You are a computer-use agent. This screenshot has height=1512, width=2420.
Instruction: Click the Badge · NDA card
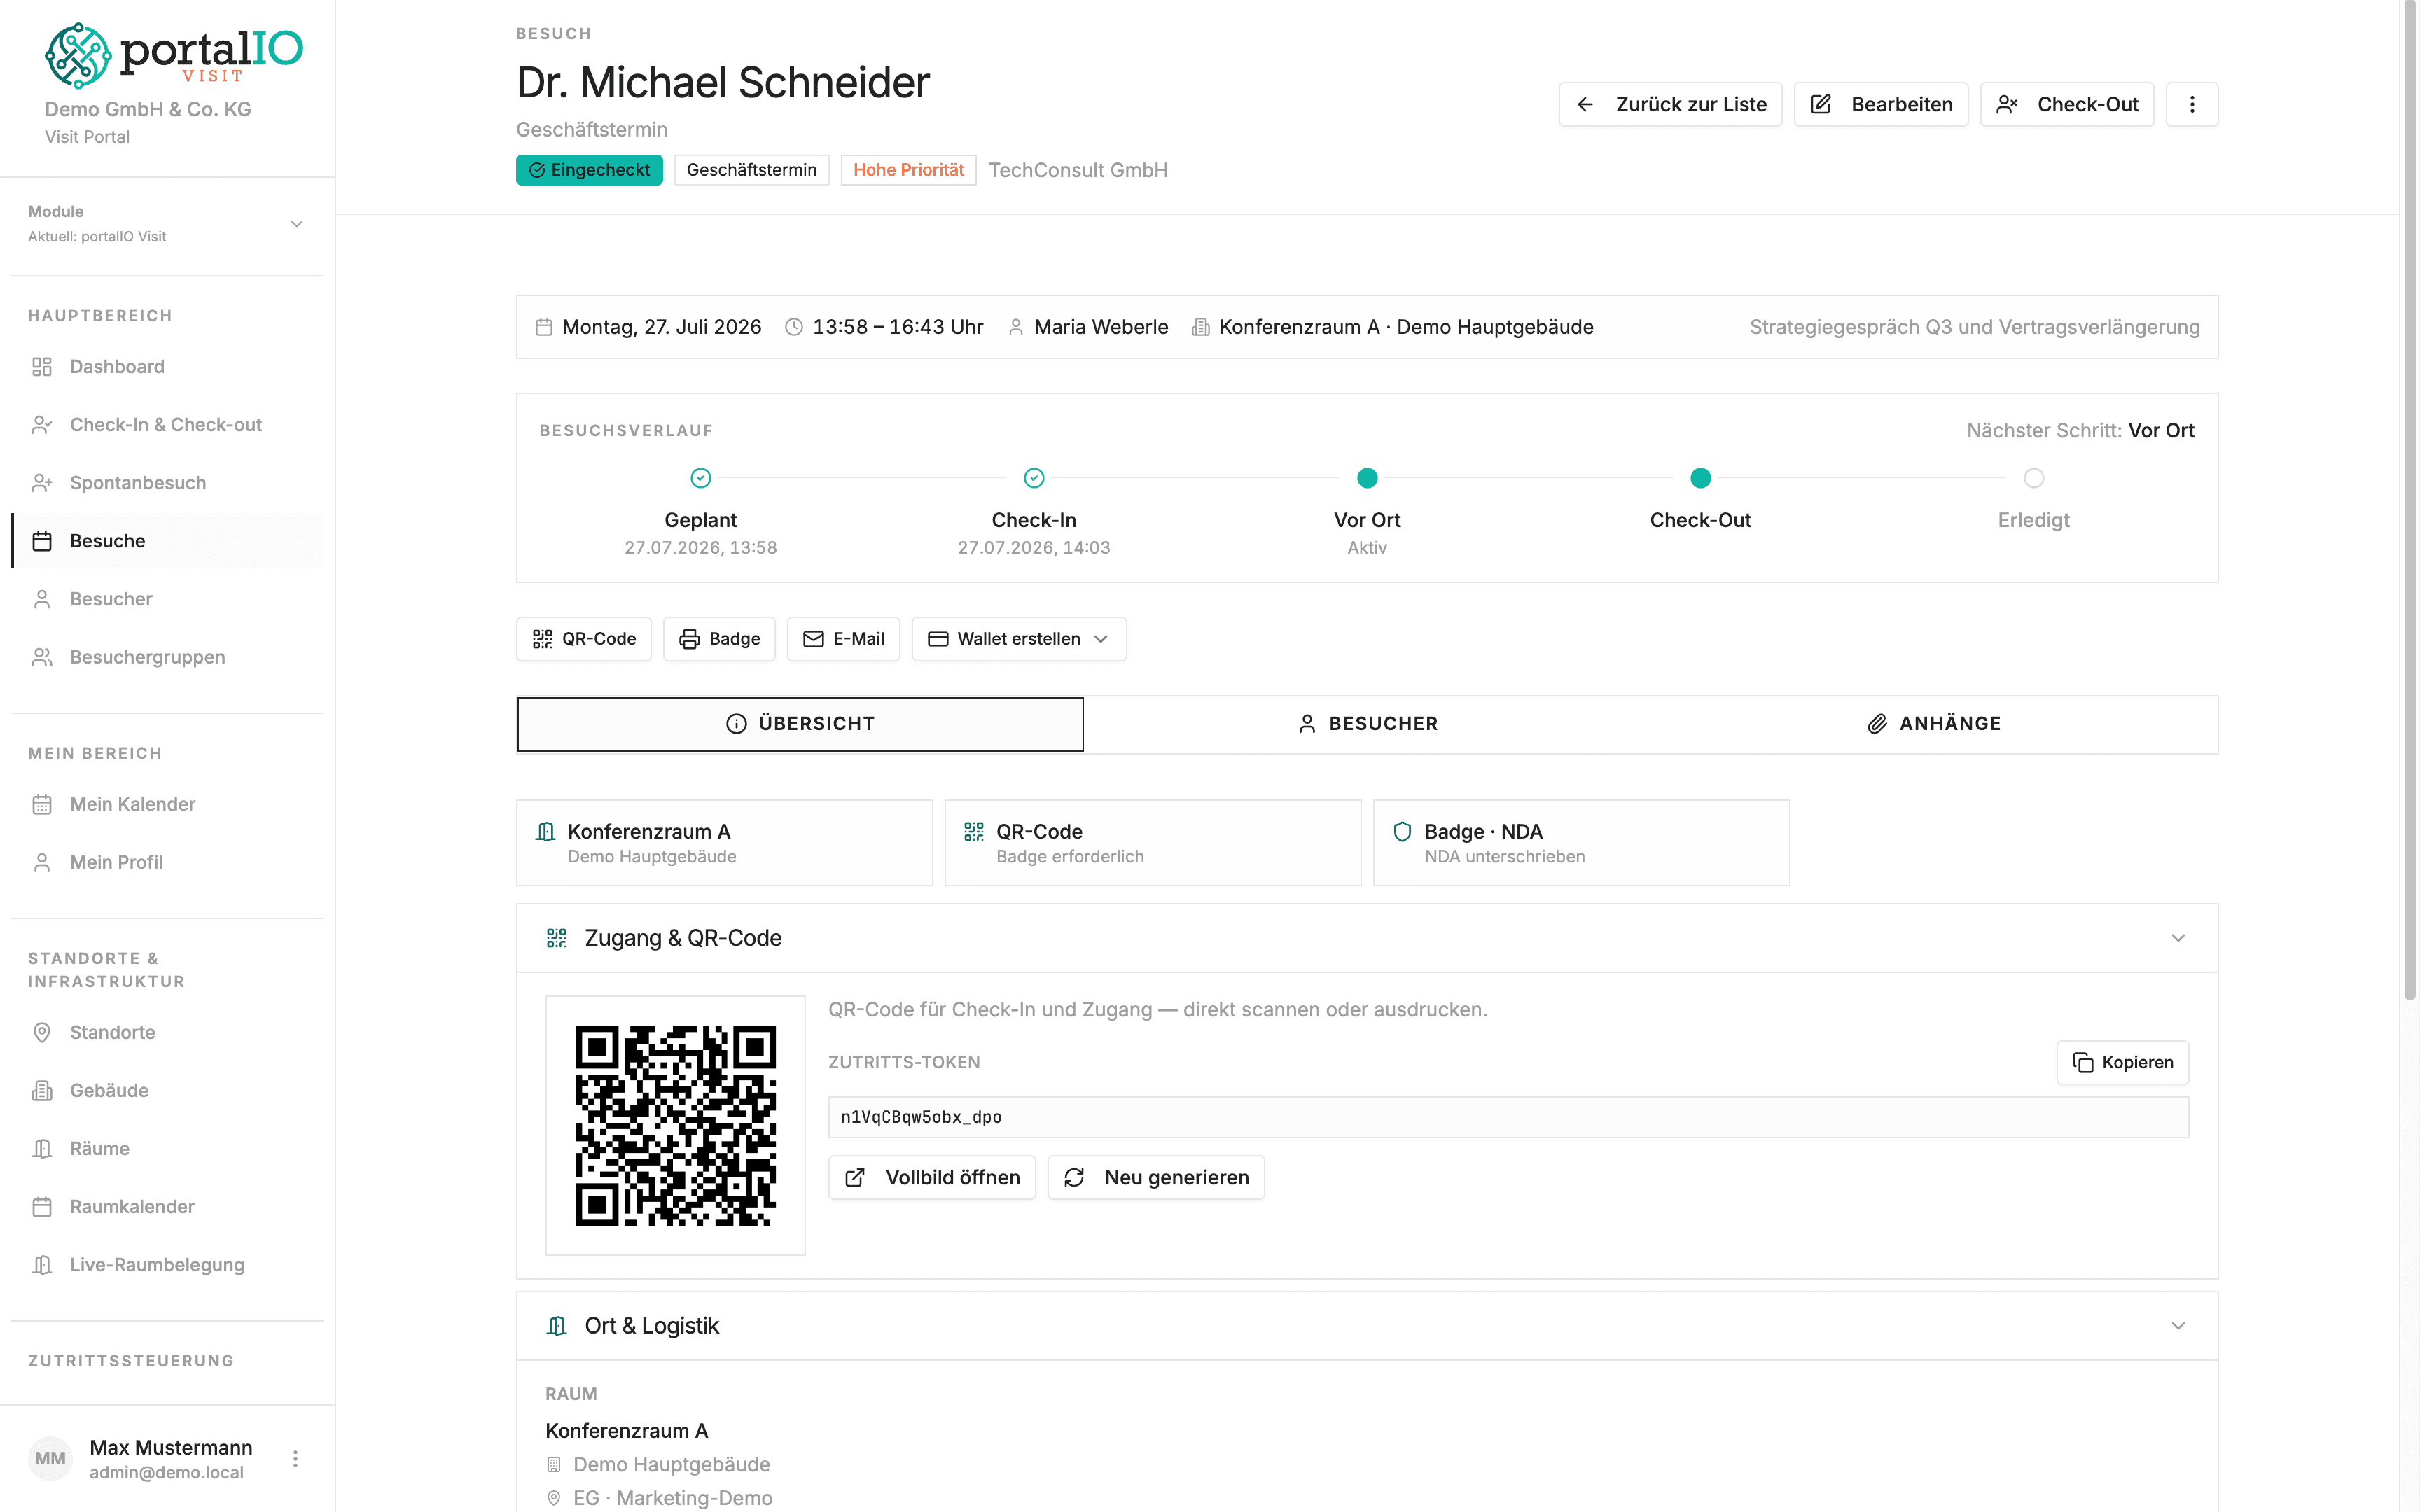click(x=1581, y=843)
